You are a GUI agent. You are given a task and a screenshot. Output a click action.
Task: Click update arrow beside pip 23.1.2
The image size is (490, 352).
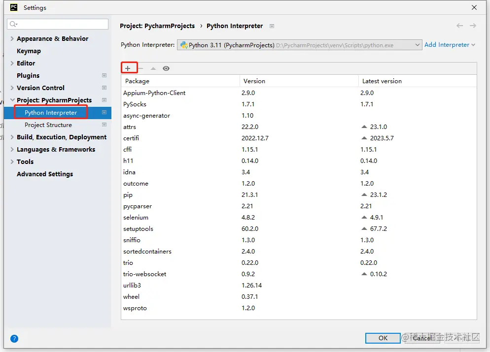364,195
